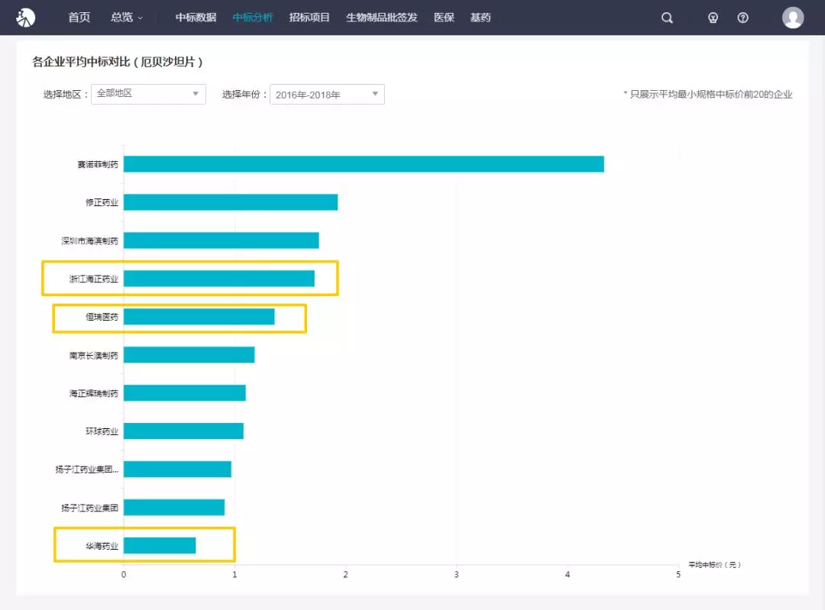Select the 海正辉瑞制药 bar
Image resolution: width=825 pixels, height=610 pixels.
click(x=185, y=393)
